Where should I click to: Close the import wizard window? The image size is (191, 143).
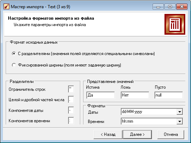coord(182,7)
